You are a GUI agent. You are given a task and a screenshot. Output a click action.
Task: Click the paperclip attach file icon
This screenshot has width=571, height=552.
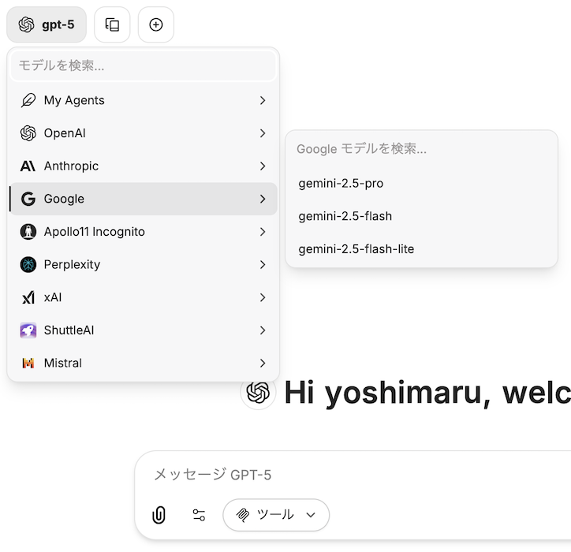tap(159, 515)
